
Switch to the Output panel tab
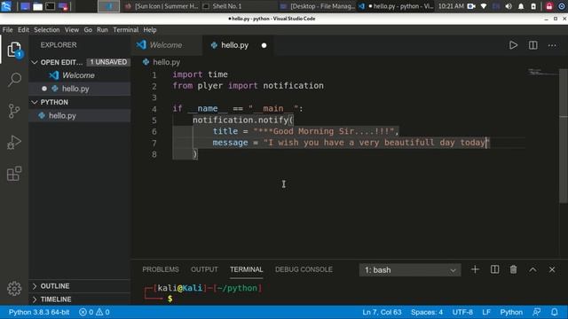pos(204,269)
